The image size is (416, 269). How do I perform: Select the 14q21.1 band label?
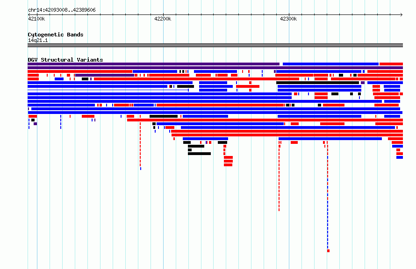(38, 40)
